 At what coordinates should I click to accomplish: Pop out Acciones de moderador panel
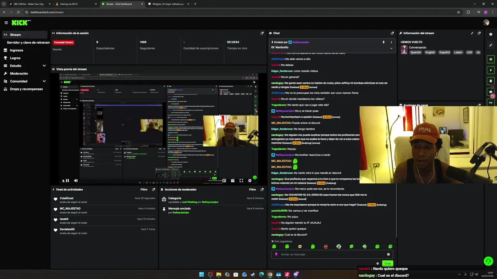(x=262, y=189)
